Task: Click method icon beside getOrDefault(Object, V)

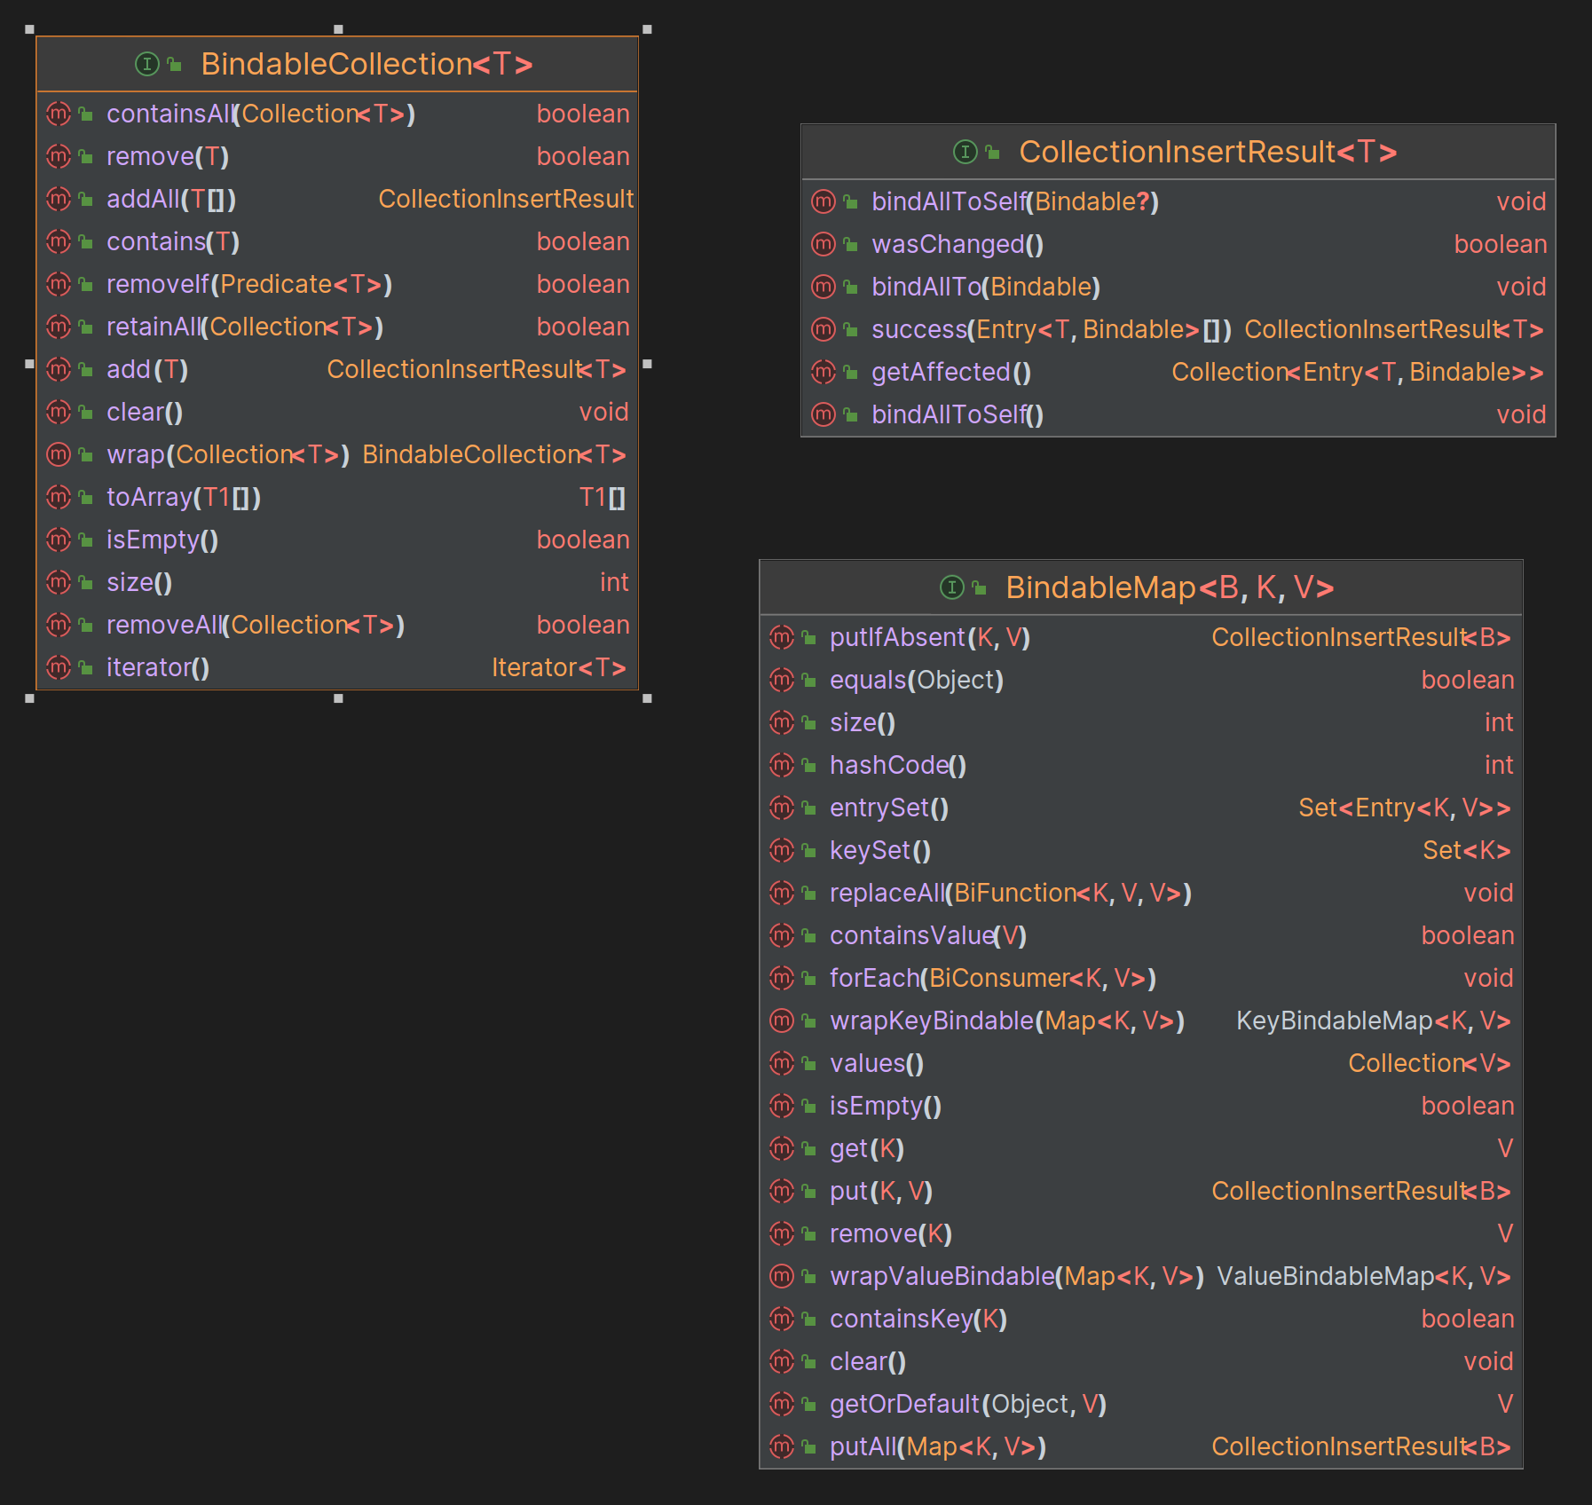Action: 782,1404
